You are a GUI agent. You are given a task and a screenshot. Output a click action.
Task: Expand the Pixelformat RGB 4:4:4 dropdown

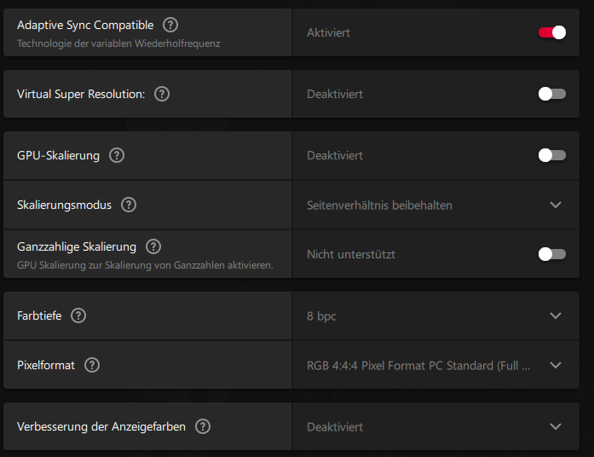coord(556,365)
